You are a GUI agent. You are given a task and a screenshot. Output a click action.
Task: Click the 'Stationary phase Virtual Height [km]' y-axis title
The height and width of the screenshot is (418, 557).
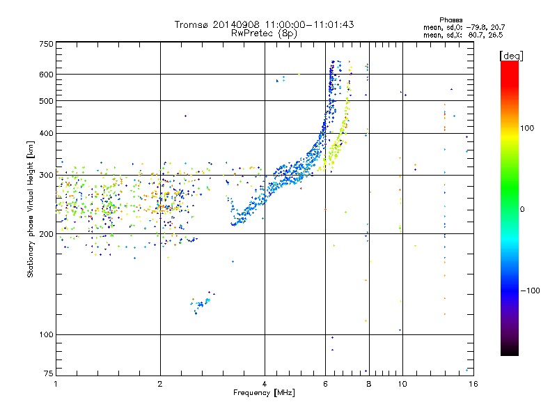pyautogui.click(x=31, y=209)
